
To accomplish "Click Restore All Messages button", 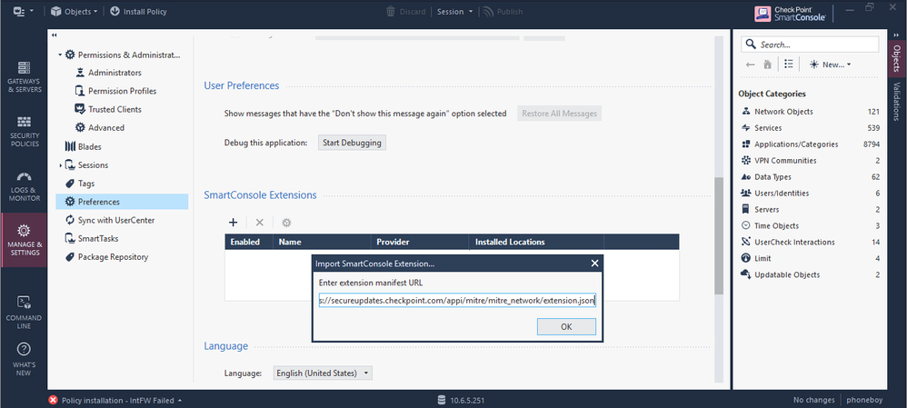I will (x=559, y=114).
